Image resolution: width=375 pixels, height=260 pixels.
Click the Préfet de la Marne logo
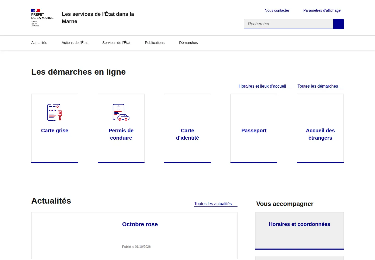(42, 18)
